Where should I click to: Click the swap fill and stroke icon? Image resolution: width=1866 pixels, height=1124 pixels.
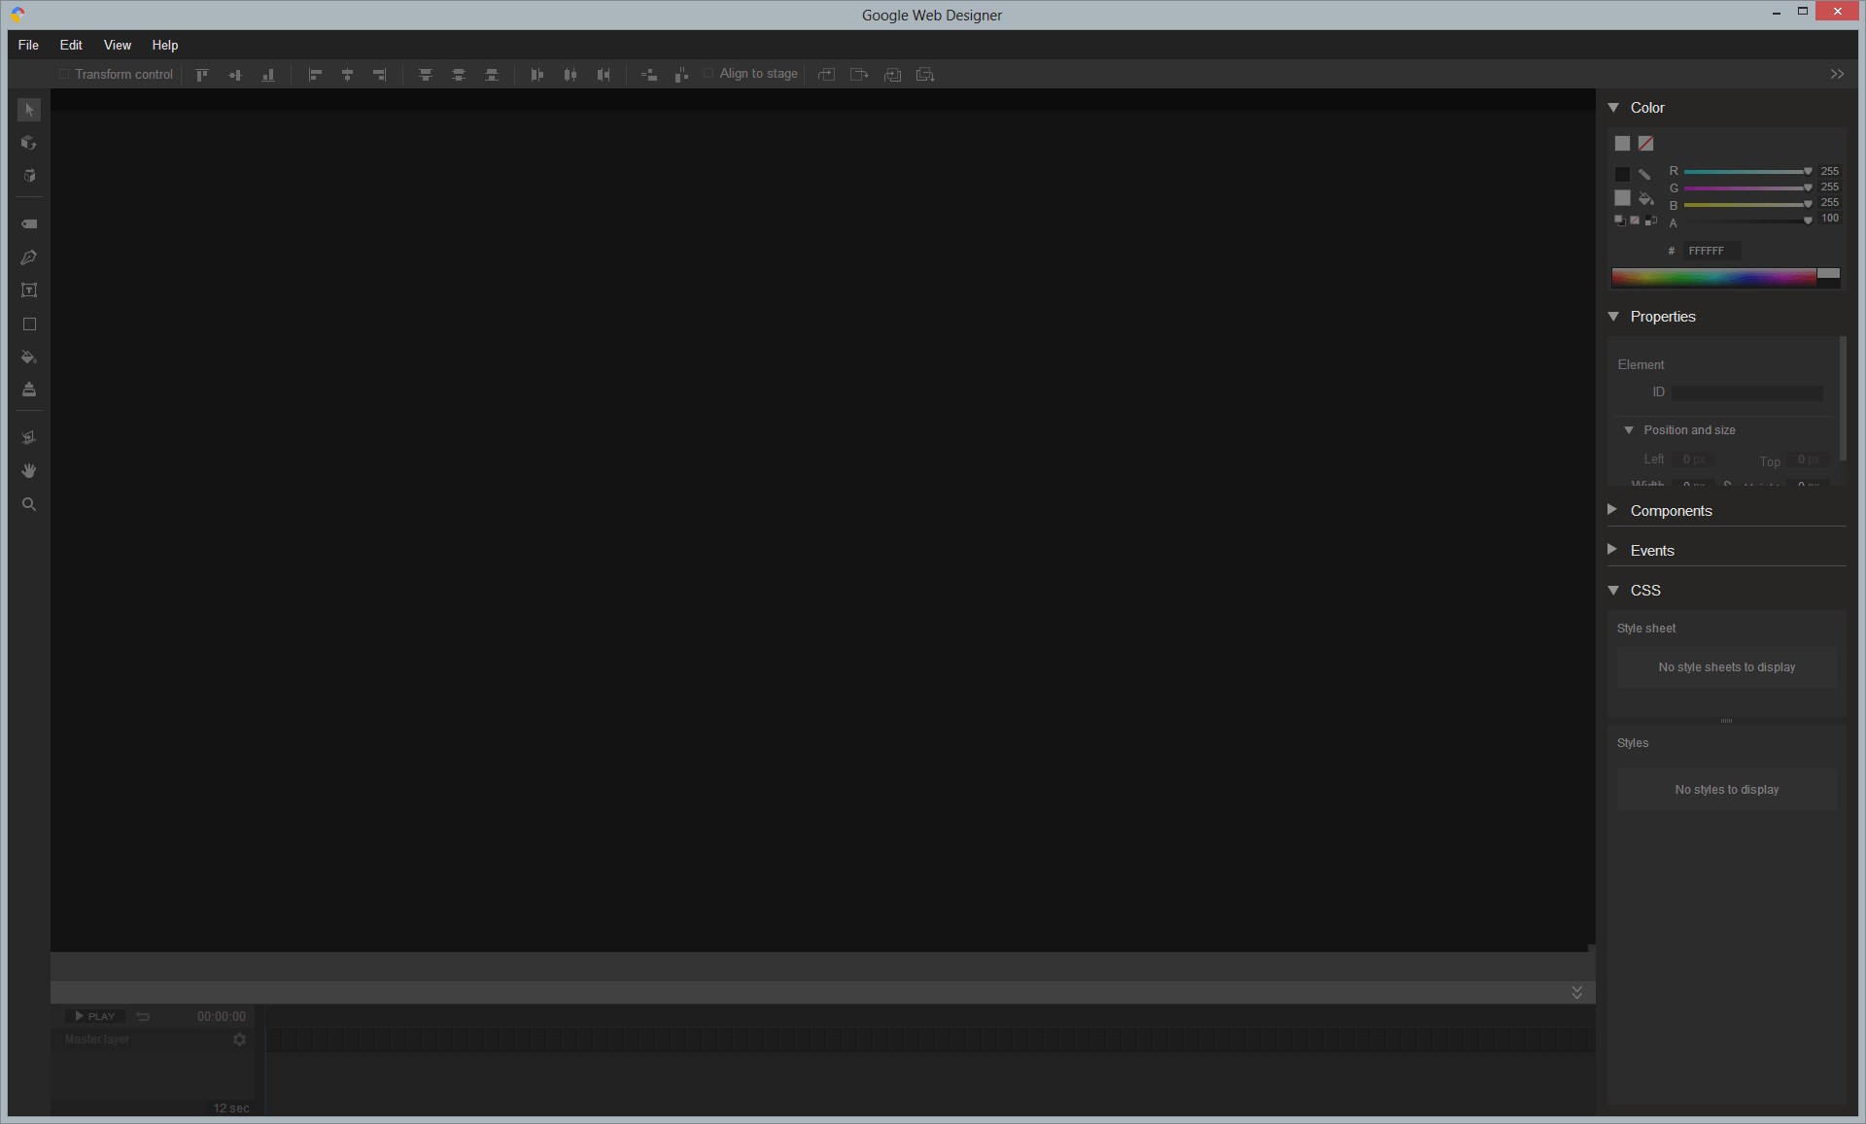click(x=1650, y=221)
